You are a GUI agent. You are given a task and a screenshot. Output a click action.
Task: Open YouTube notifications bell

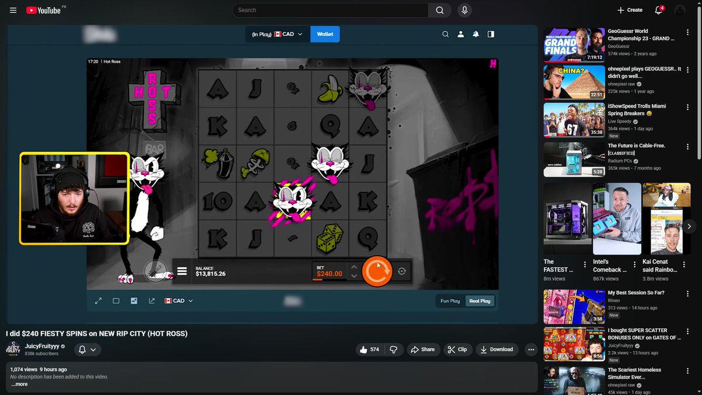click(659, 10)
